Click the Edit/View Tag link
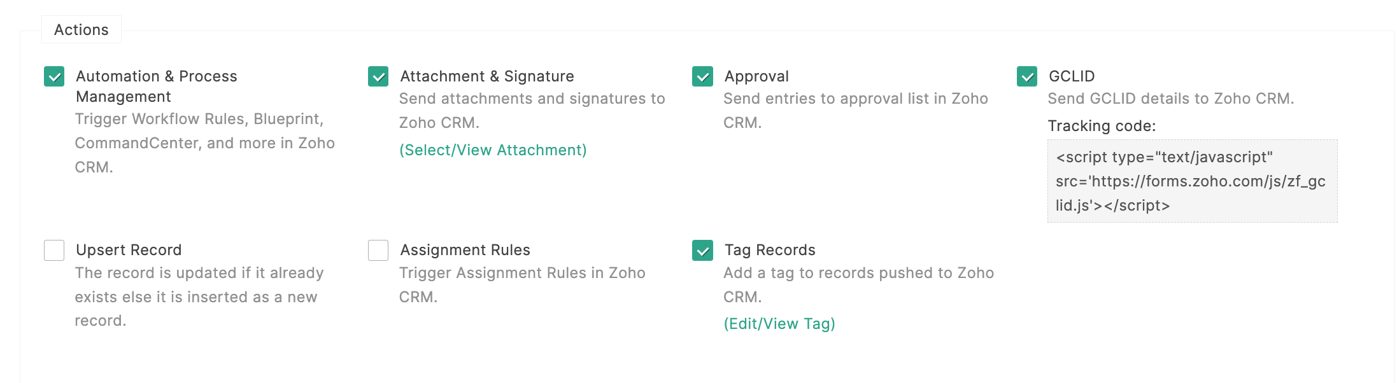Viewport: 1397px width, 383px height. pos(779,324)
